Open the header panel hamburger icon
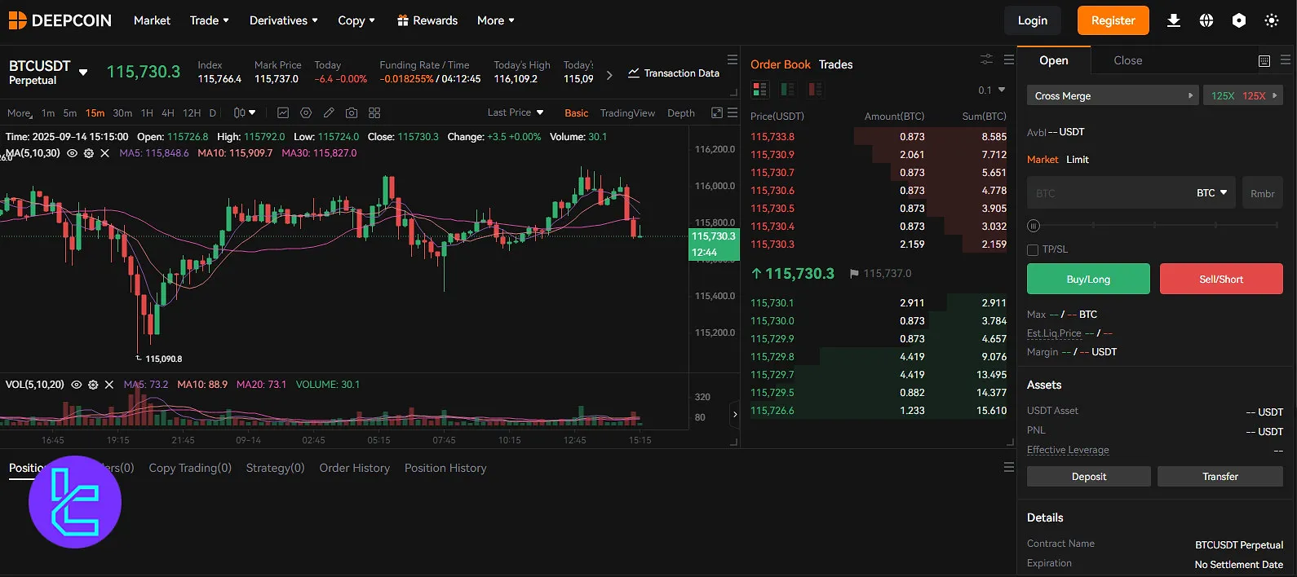The width and height of the screenshot is (1297, 577). pyautogui.click(x=733, y=59)
